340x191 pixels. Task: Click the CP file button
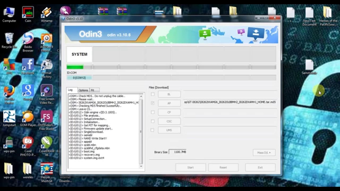tap(169, 112)
